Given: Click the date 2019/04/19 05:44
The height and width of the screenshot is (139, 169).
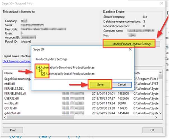Looking at the screenshot, I should 103,113.
